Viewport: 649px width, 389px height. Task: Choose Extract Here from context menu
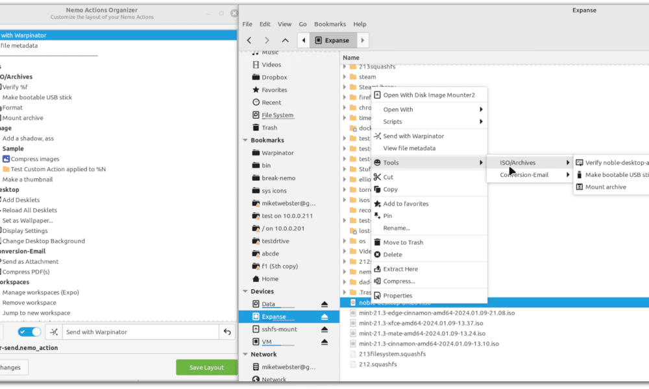(x=429, y=269)
